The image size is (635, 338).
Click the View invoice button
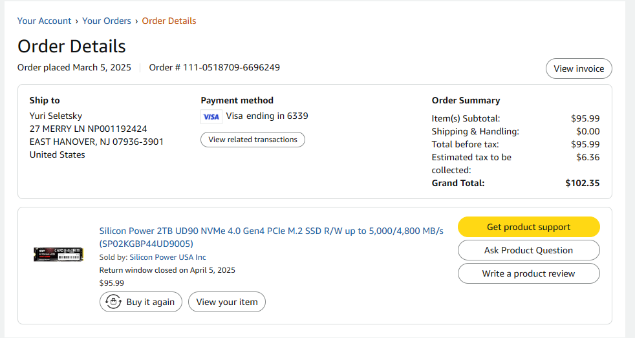coord(579,69)
